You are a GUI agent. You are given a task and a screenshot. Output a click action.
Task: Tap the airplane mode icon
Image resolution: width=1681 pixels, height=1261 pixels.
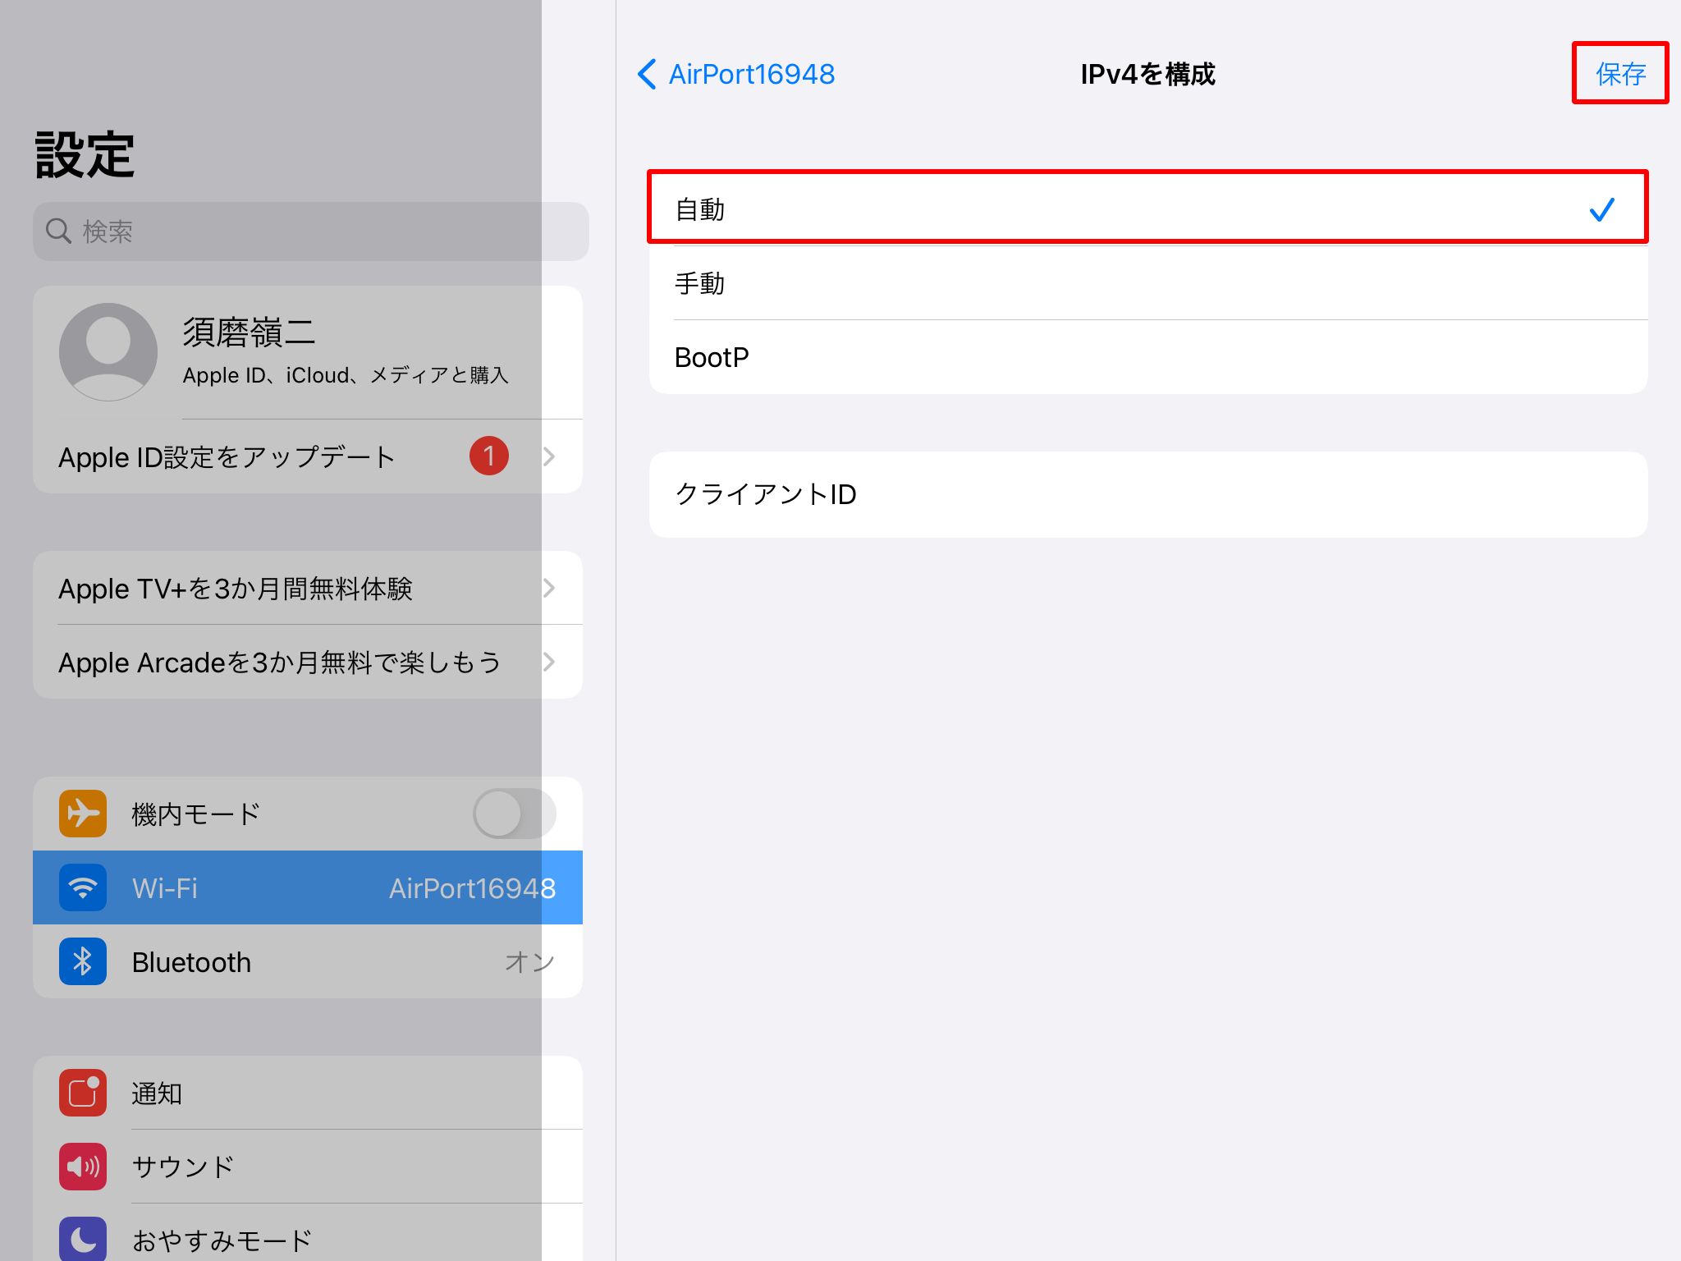(83, 814)
